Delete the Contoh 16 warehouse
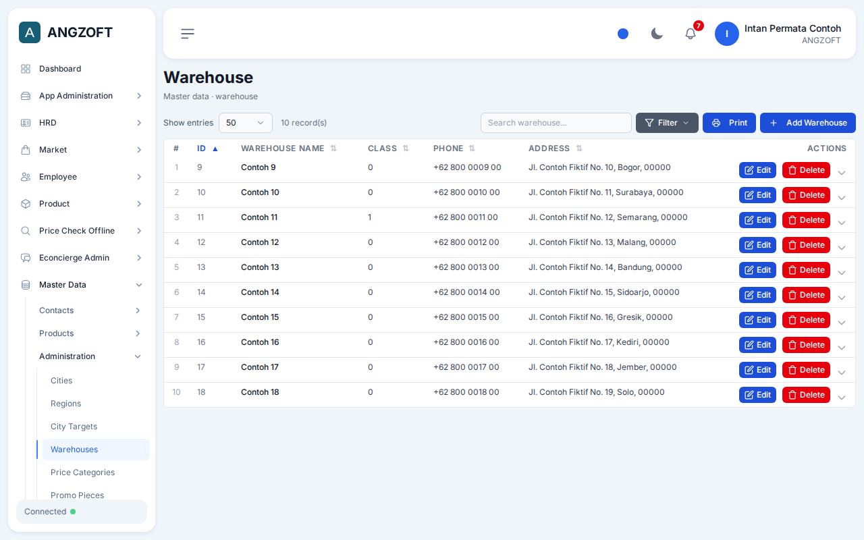864x540 pixels. pos(806,345)
